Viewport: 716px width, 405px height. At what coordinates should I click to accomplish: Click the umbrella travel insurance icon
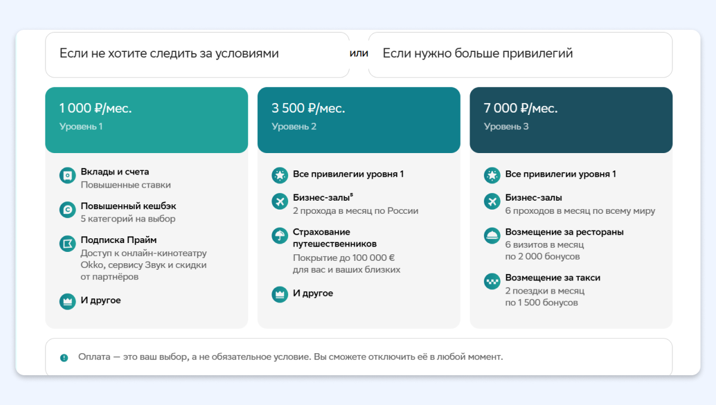click(x=280, y=235)
